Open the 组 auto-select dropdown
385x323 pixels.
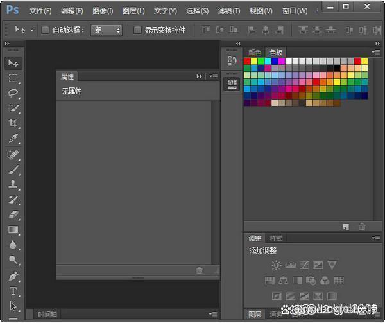pyautogui.click(x=107, y=30)
